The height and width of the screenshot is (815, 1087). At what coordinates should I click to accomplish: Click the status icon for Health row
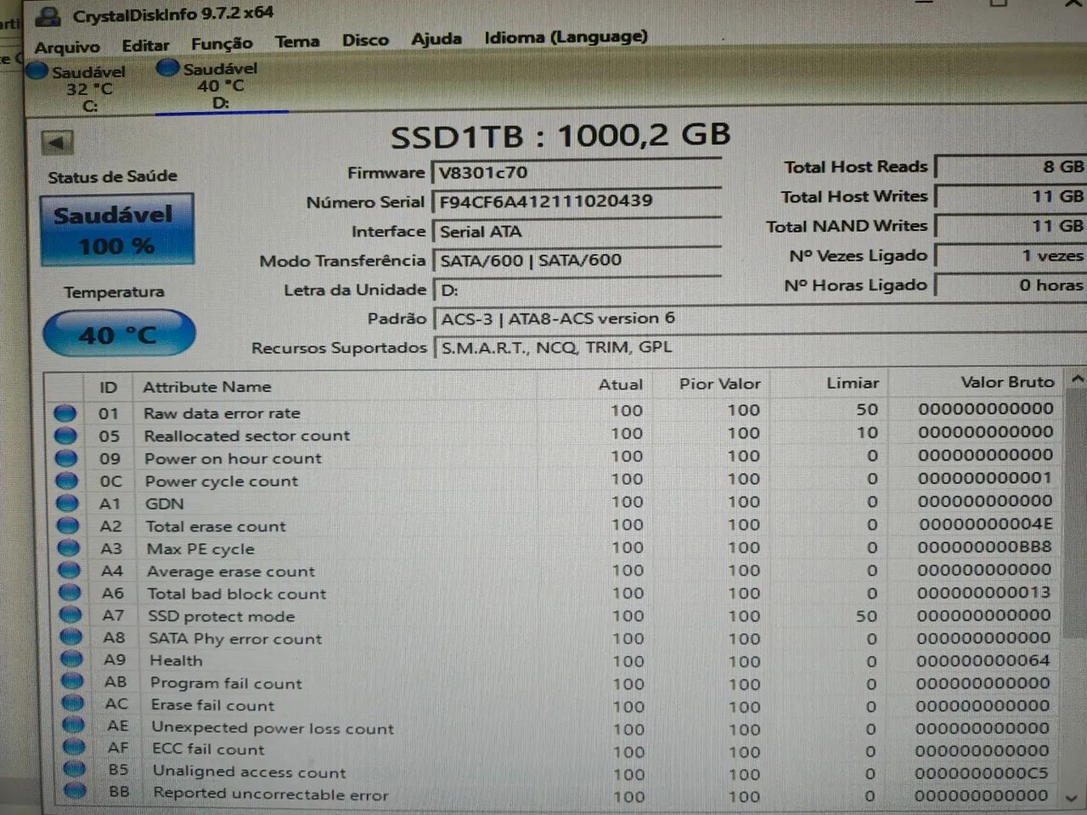click(72, 660)
